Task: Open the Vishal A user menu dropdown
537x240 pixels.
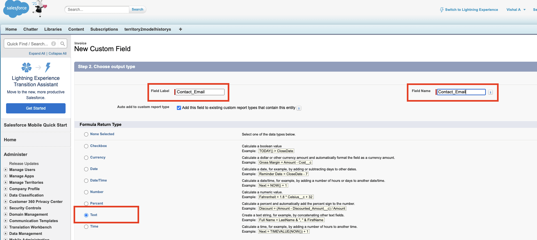Action: pyautogui.click(x=516, y=10)
